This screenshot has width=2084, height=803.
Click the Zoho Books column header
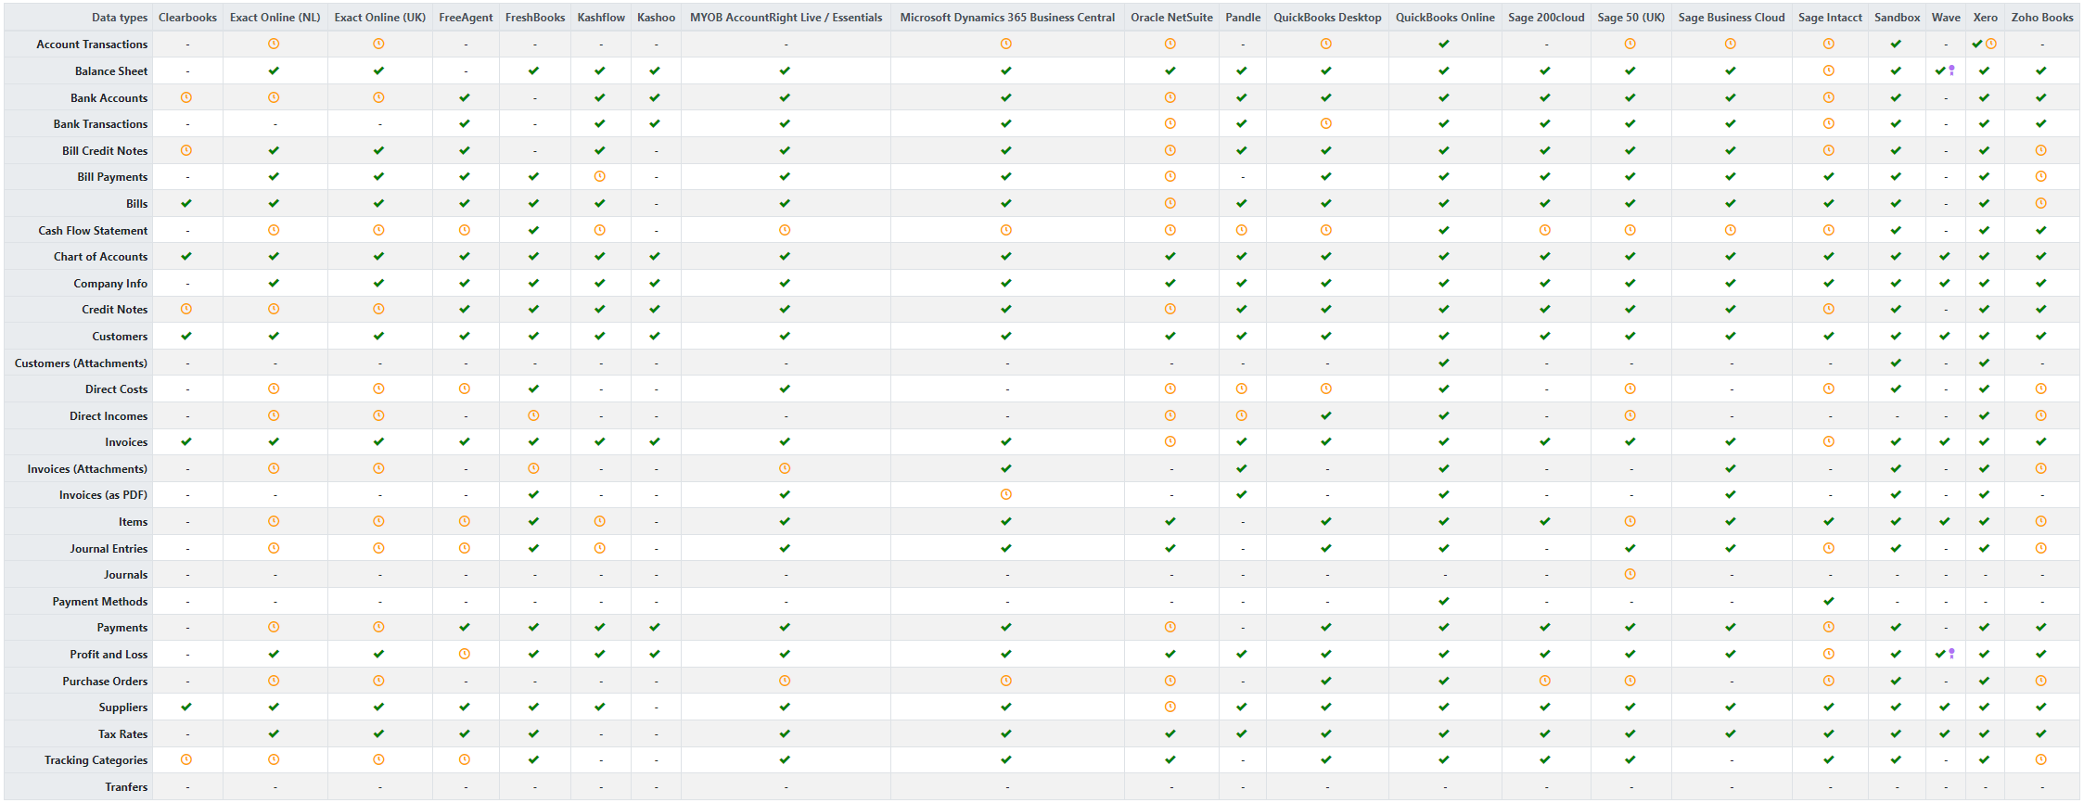pos(2042,18)
